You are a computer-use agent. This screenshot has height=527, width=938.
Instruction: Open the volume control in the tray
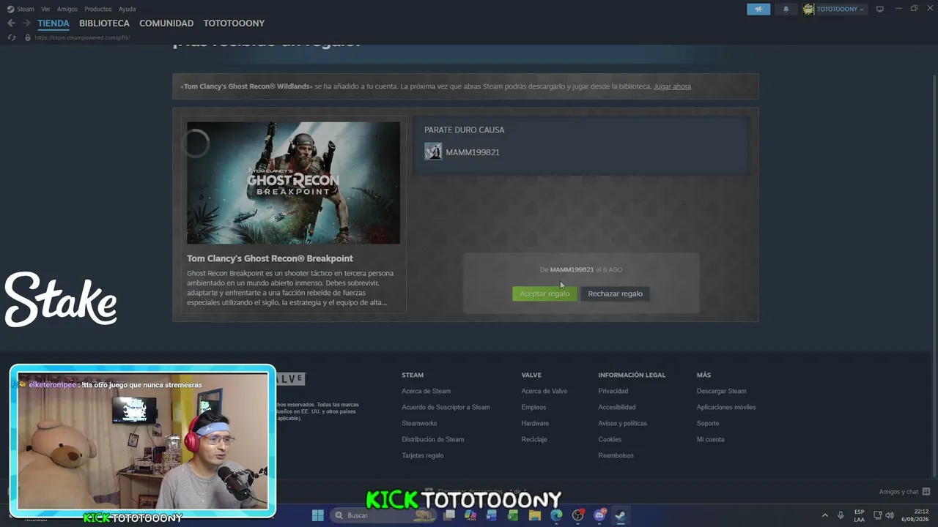click(890, 515)
